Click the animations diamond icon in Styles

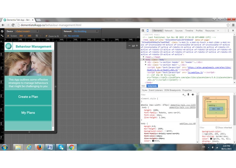(x=193, y=95)
